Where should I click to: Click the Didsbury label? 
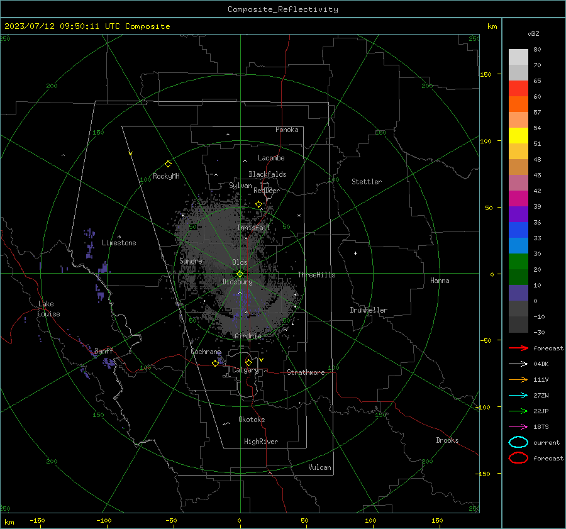[237, 282]
